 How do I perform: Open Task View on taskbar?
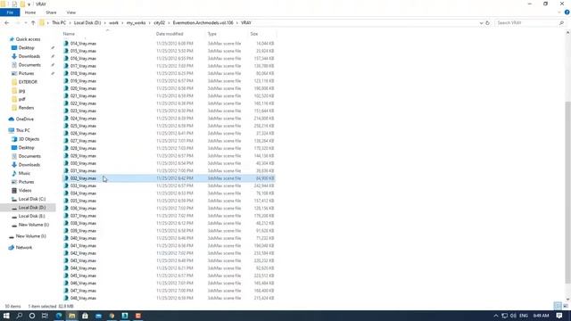tap(45, 316)
